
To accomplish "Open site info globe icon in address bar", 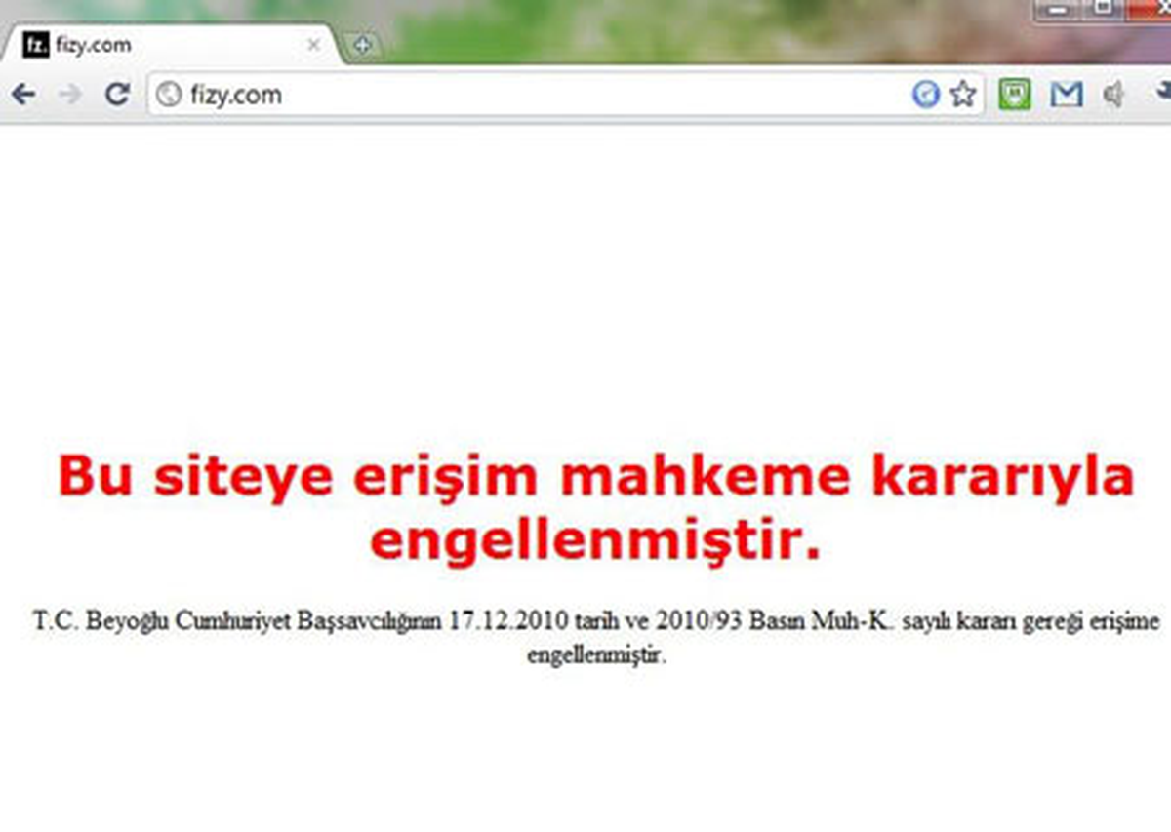I will tap(170, 95).
